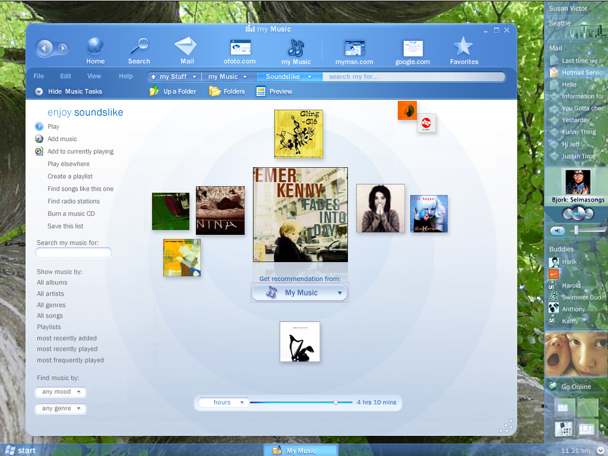The width and height of the screenshot is (608, 456).
Task: Show music by All genres
Action: [x=51, y=305]
